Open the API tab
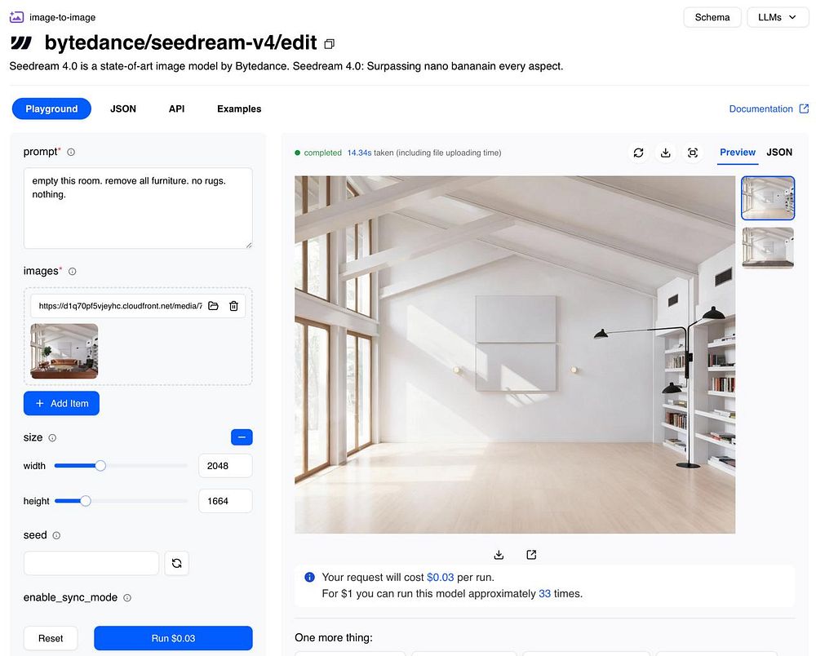Image resolution: width=816 pixels, height=656 pixels. click(x=176, y=109)
